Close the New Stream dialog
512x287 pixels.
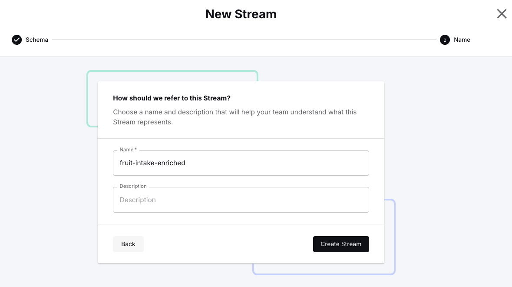click(502, 14)
